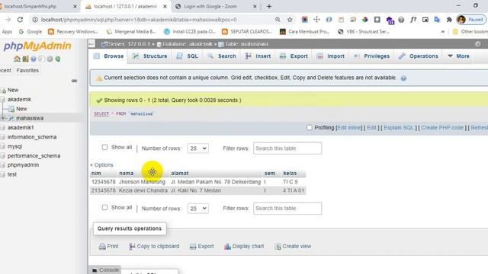Enable the Profiling checkbox
The height and width of the screenshot is (274, 488).
point(309,128)
